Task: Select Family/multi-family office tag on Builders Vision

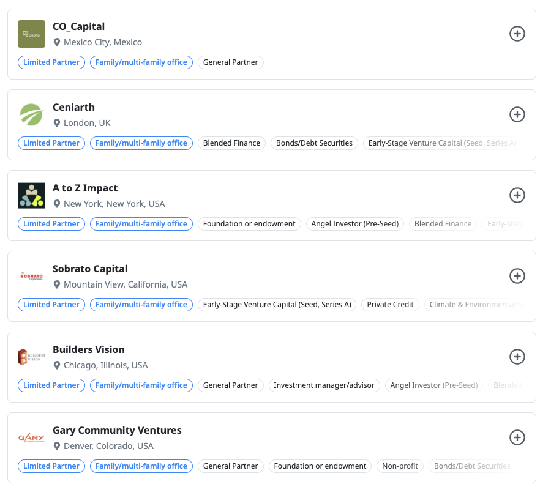Action: (141, 385)
